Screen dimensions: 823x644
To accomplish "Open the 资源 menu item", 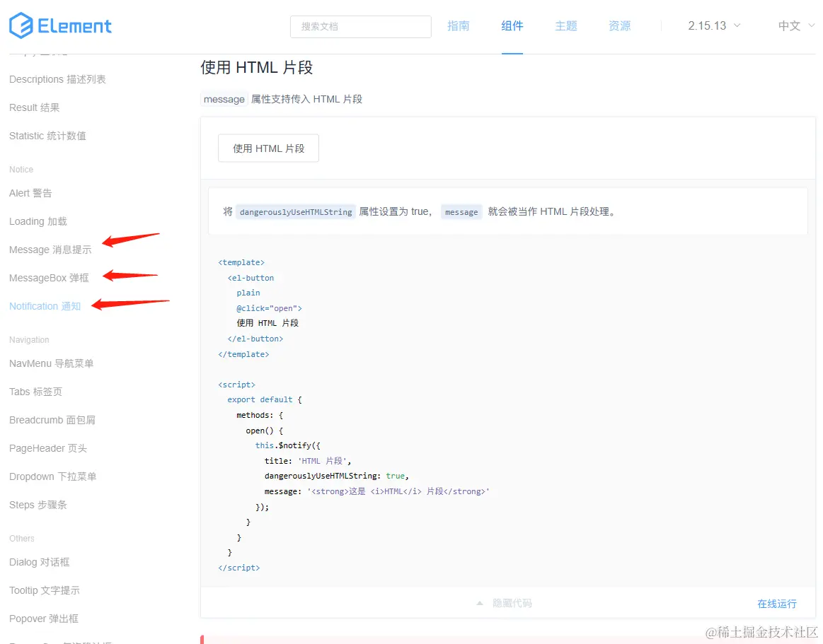I will tap(619, 25).
